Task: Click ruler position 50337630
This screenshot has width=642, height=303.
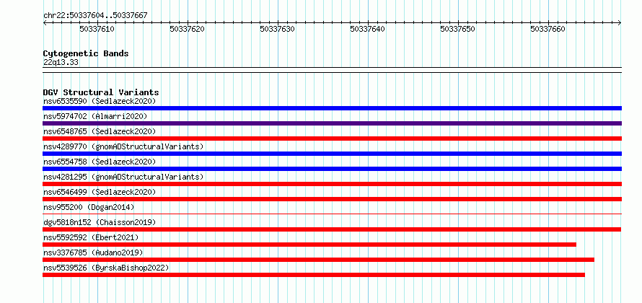Action: pos(278,29)
